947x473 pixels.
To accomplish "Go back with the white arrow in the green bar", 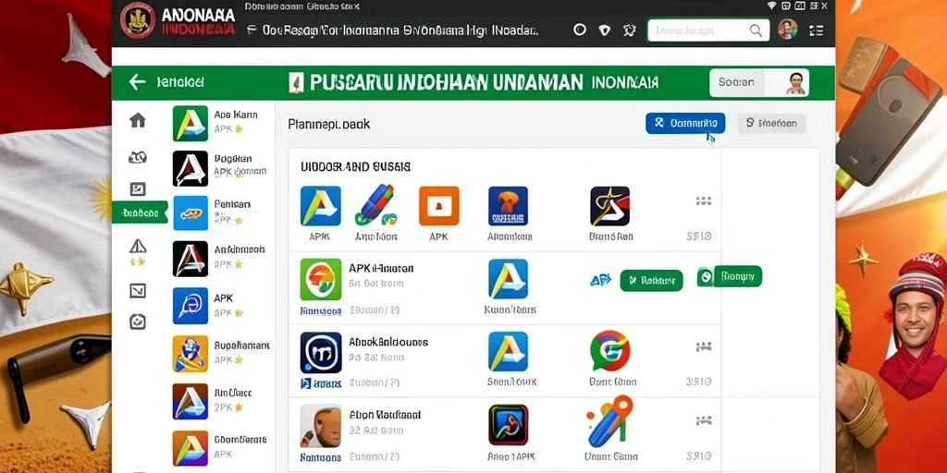I will (137, 82).
